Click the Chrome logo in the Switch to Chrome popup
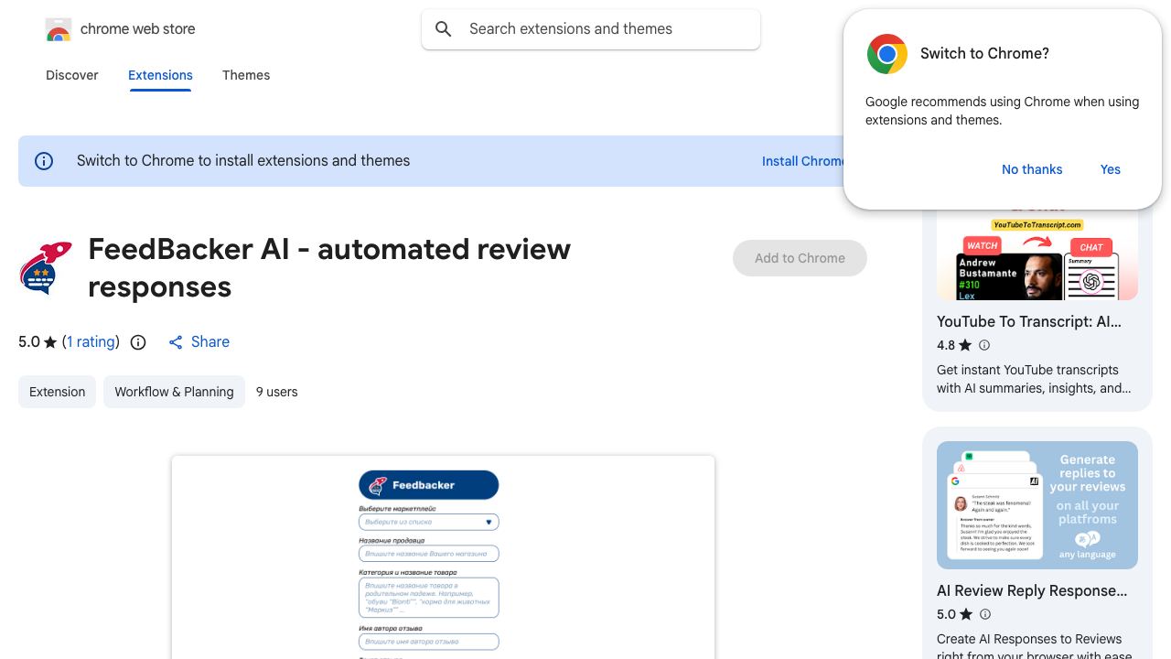 coord(886,54)
